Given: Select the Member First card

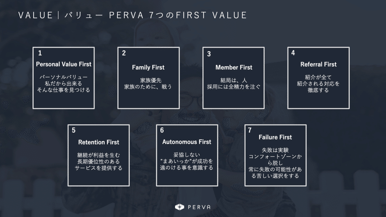Looking at the screenshot, I should [x=234, y=78].
